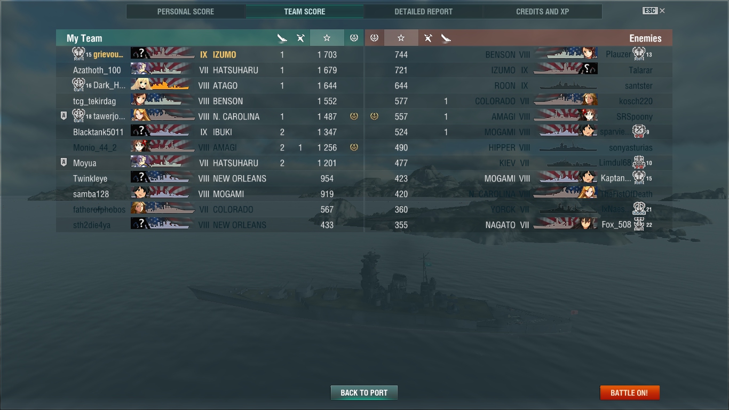729x410 pixels.
Task: Click rank badge next to grievou player
Action: 78,54
